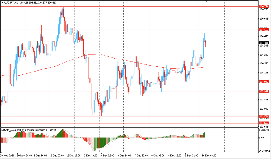271x159 pixels.
Task: Click the 4 Dec 18:00 time label
Action: [x=124, y=155]
